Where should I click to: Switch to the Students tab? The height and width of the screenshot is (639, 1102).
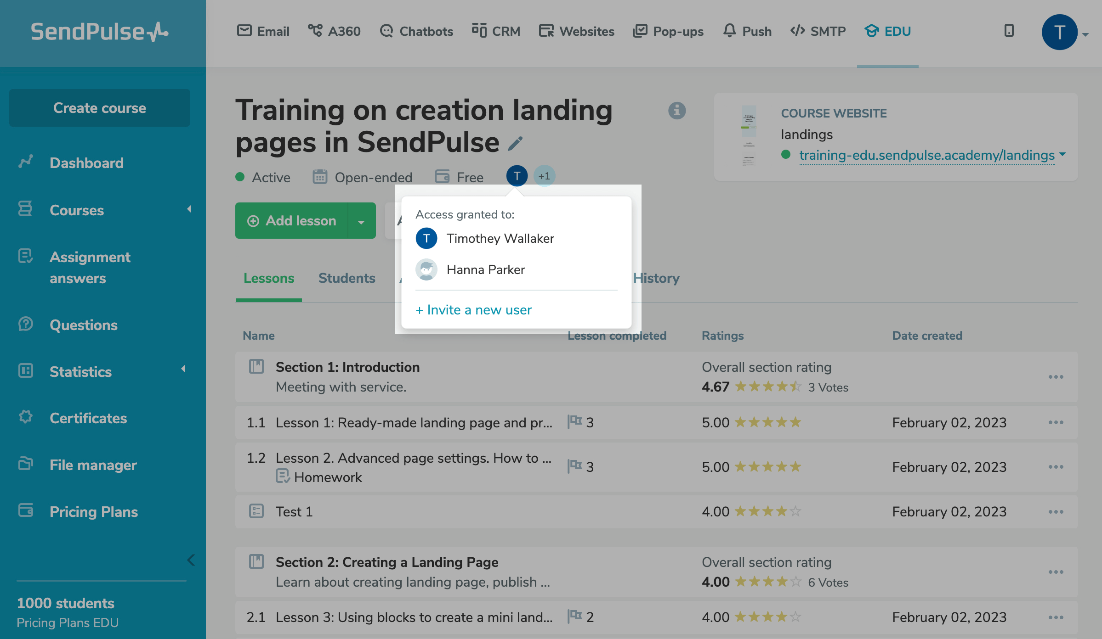347,278
